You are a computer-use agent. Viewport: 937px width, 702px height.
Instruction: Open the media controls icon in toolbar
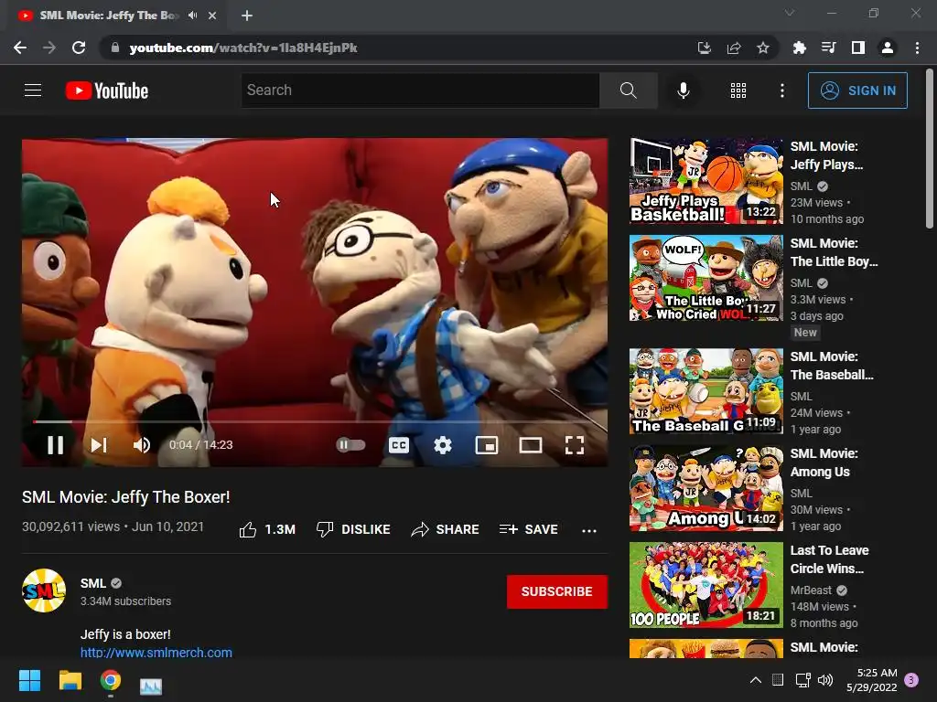click(828, 48)
